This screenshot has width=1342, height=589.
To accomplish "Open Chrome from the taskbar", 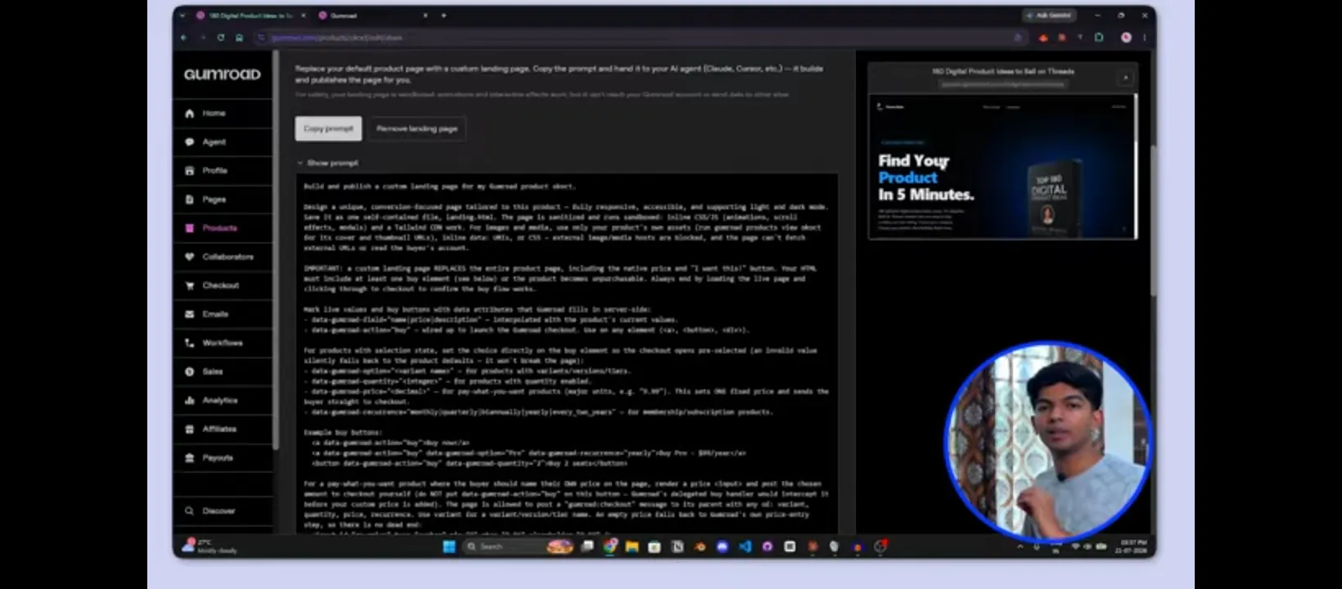I will [610, 546].
